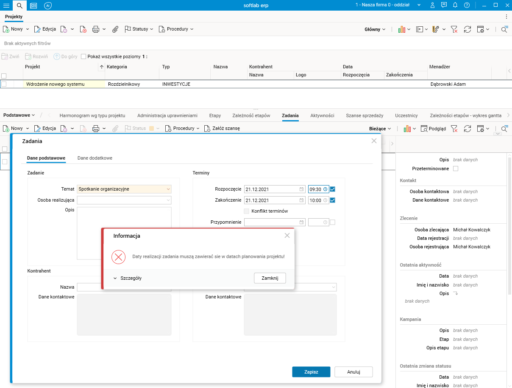Open the Bieżące filter dropdown
This screenshot has width=512, height=388.
tap(380, 128)
